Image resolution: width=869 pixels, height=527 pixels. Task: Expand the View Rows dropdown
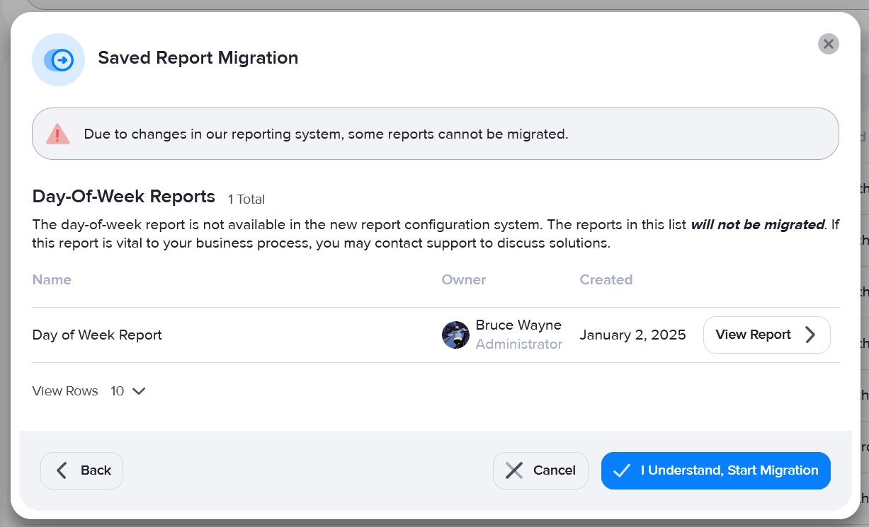pyautogui.click(x=128, y=391)
